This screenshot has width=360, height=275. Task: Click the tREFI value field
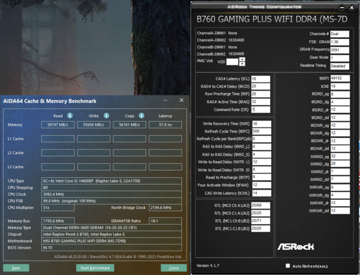point(340,78)
